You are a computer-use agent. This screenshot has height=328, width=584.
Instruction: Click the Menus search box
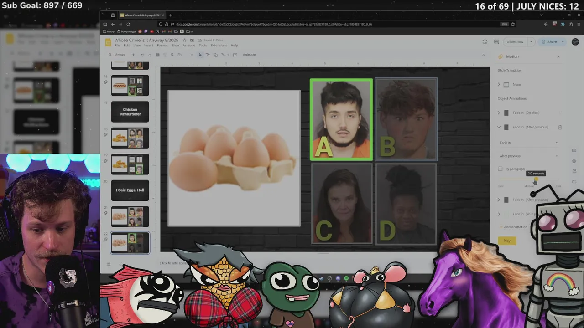click(x=118, y=55)
